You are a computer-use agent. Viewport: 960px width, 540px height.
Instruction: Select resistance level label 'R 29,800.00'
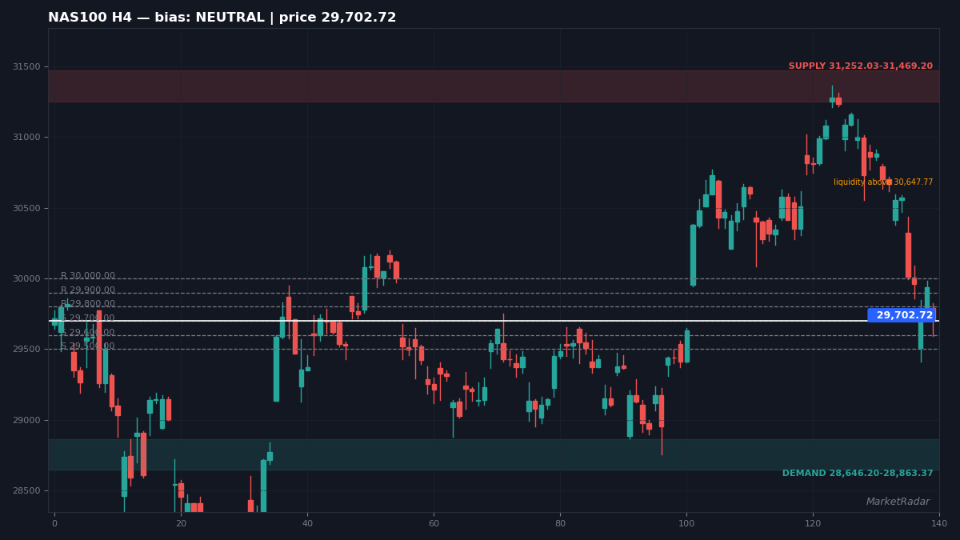click(x=88, y=304)
